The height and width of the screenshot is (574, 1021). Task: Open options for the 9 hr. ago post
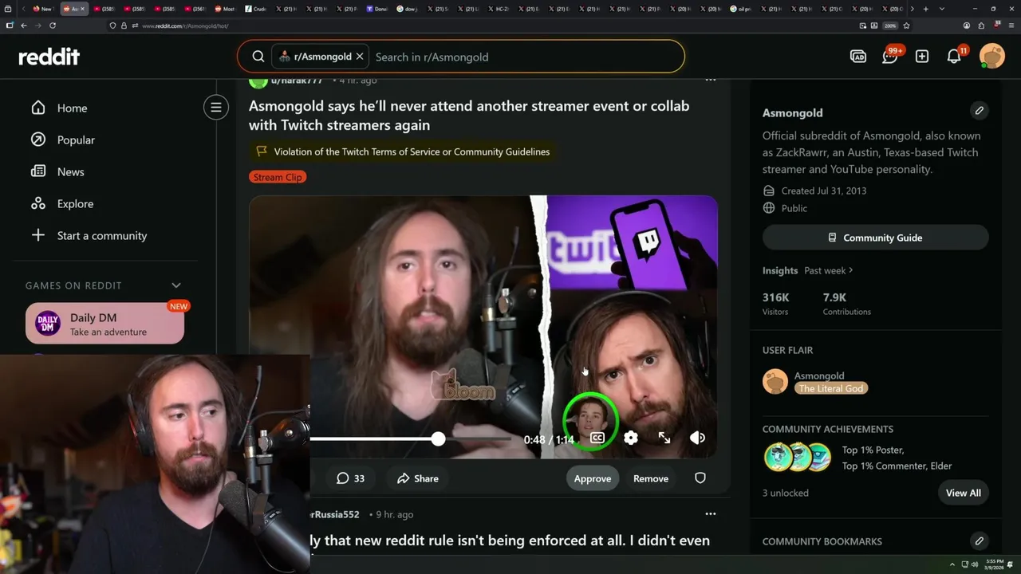coord(711,514)
